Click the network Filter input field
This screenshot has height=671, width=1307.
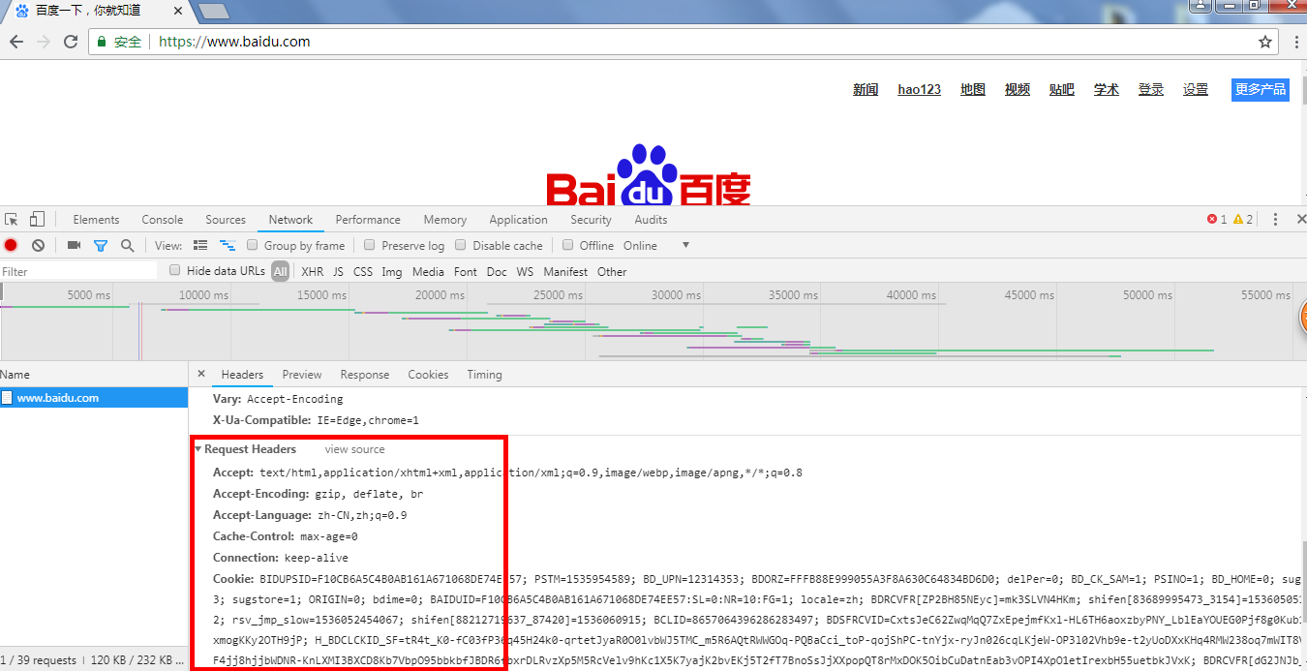tap(78, 271)
